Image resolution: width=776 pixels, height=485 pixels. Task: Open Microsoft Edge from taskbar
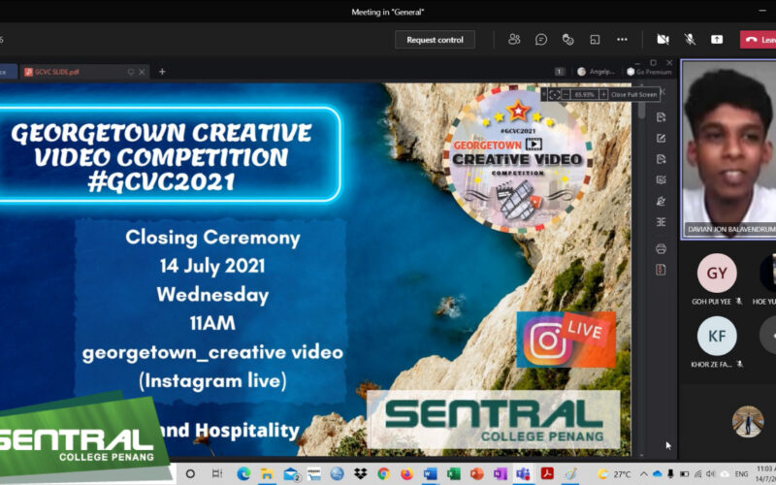pos(243,473)
